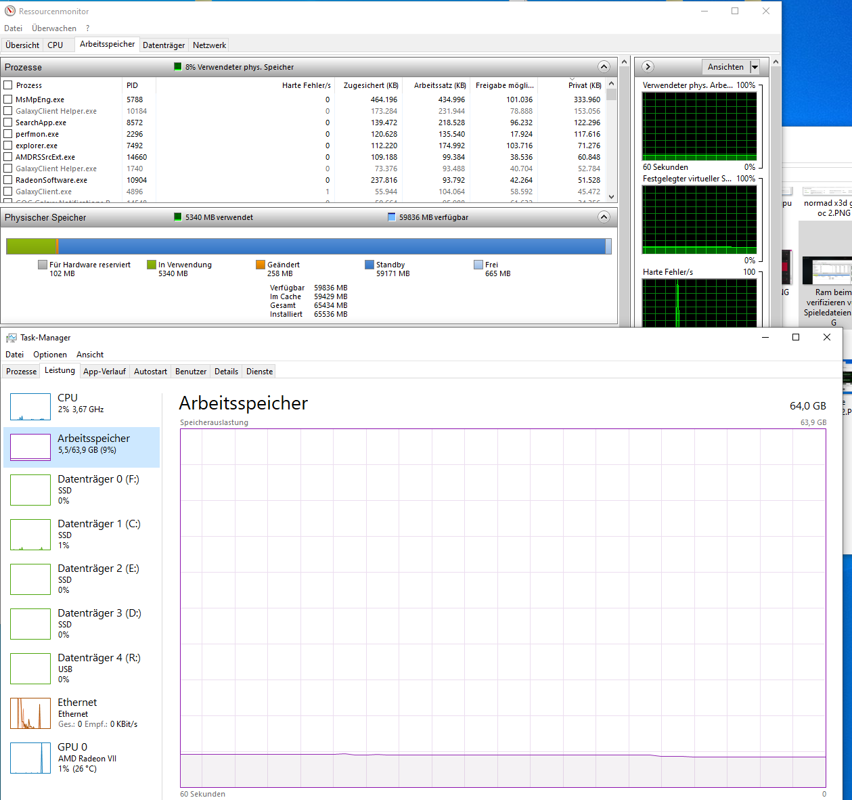
Task: Sort by Zugesichert (KB) column
Action: pyautogui.click(x=368, y=85)
